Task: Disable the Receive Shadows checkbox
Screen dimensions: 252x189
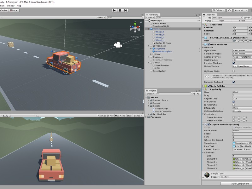Action: [x=233, y=63]
